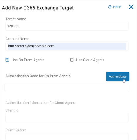137x140 pixels.
Task: Click the Target Name label
Action: coord(16,19)
